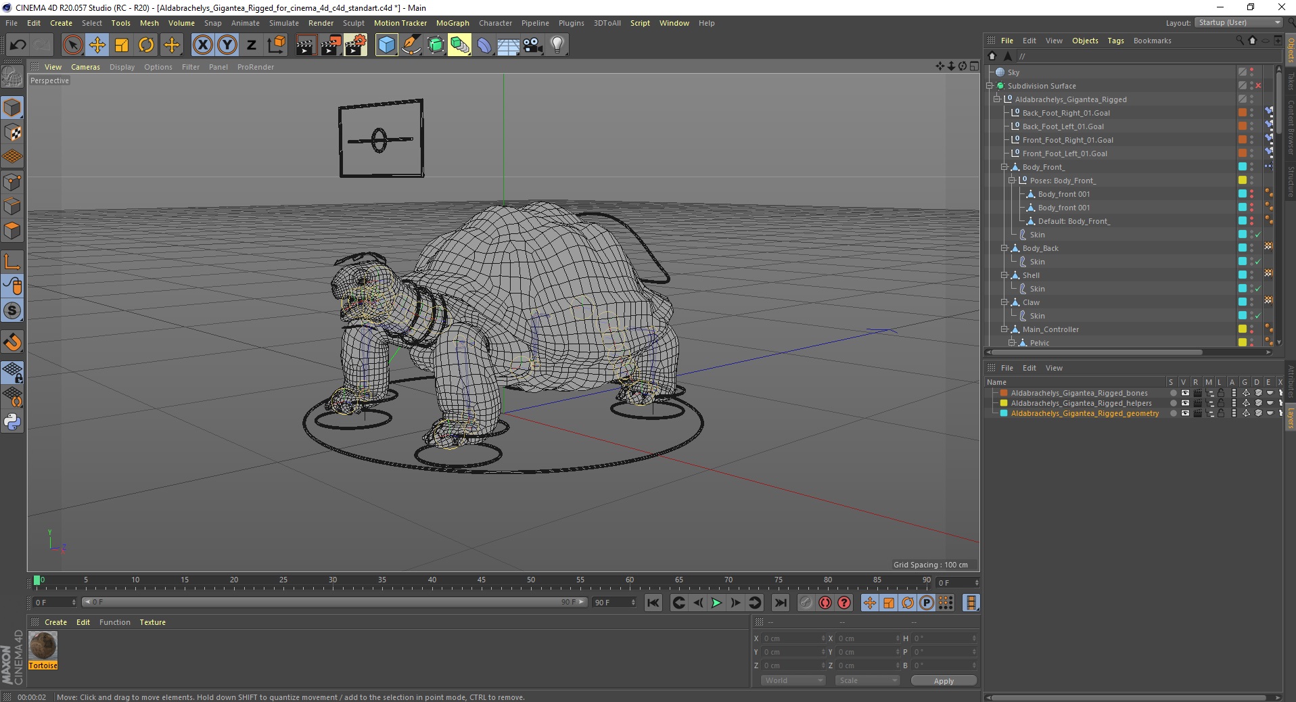This screenshot has height=702, width=1296.
Task: Collapse Aldabrachelys_Gigantea_Rigged in object tree
Action: point(997,99)
